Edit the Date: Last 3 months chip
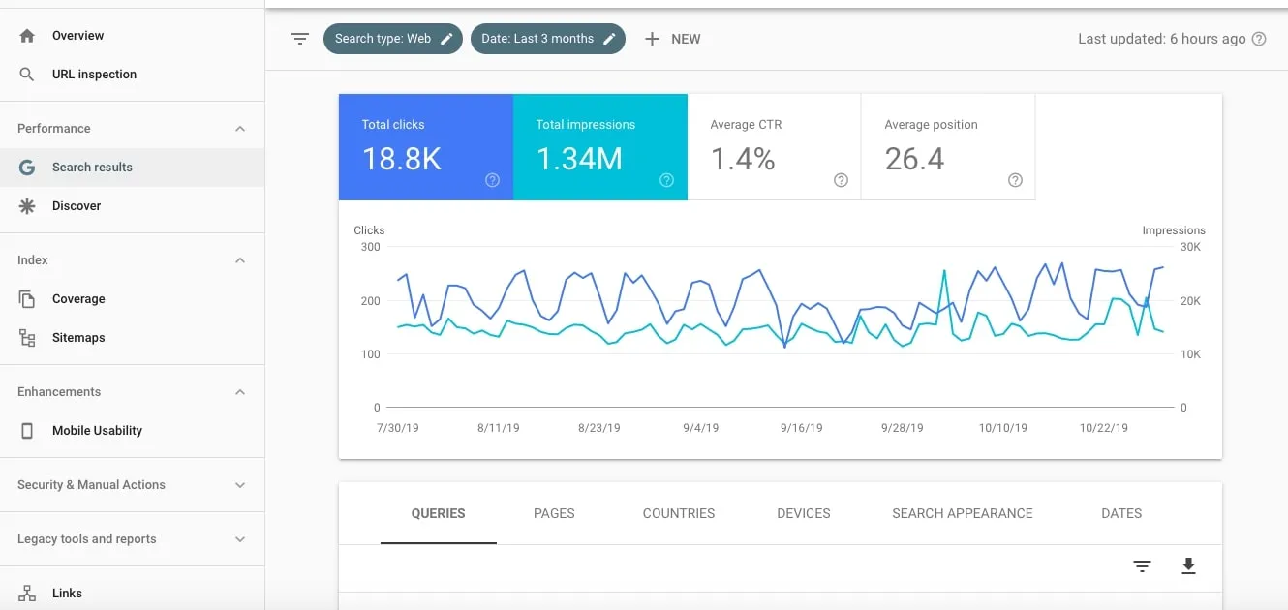 [548, 39]
